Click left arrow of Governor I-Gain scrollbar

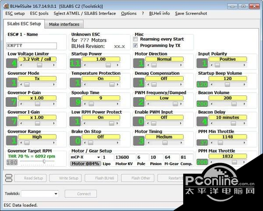21,124
